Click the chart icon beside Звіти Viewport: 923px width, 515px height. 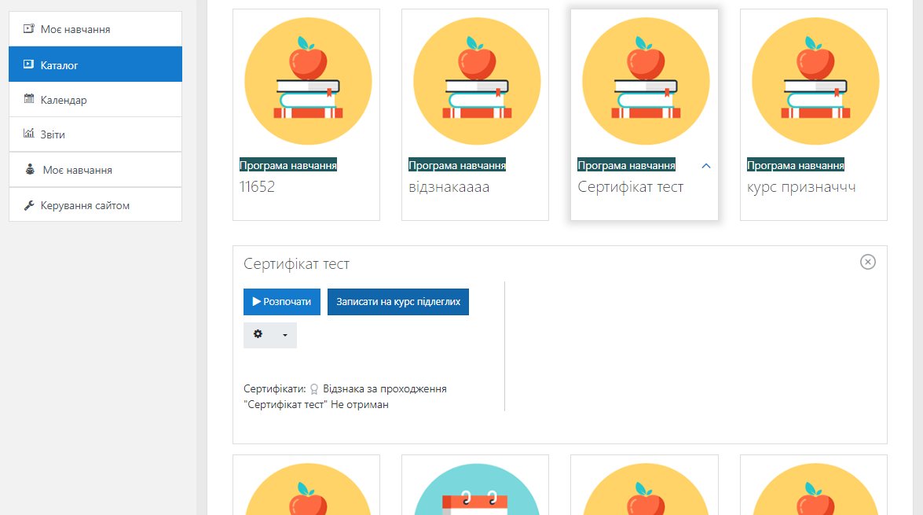coord(29,134)
